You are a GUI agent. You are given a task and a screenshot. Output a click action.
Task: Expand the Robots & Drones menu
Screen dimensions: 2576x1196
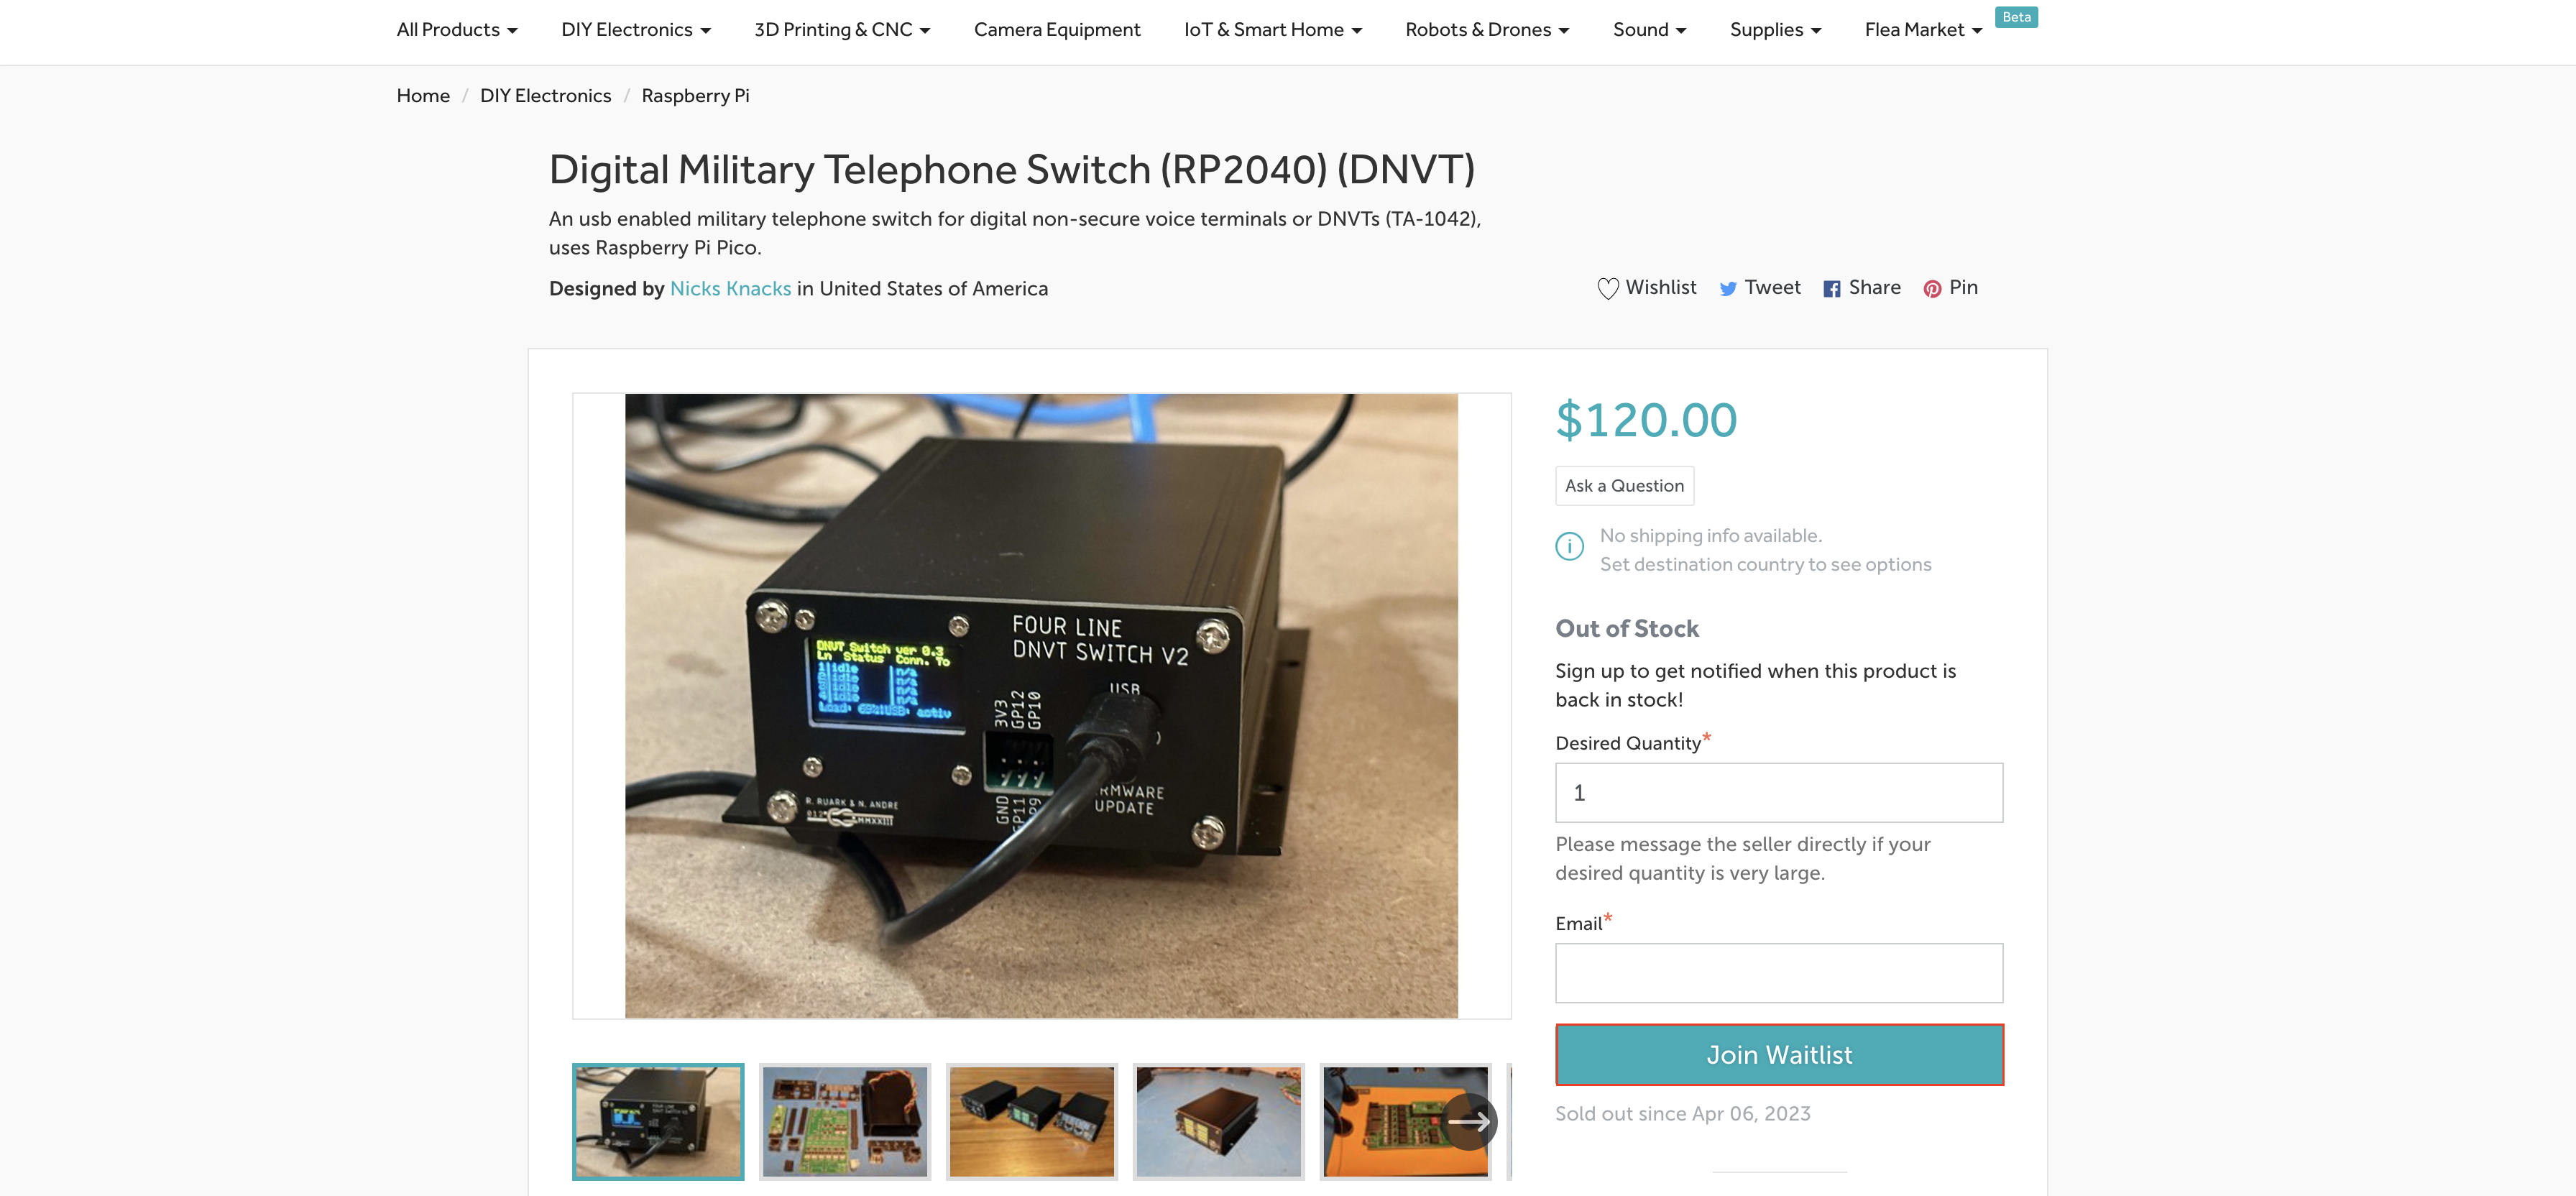click(1487, 30)
